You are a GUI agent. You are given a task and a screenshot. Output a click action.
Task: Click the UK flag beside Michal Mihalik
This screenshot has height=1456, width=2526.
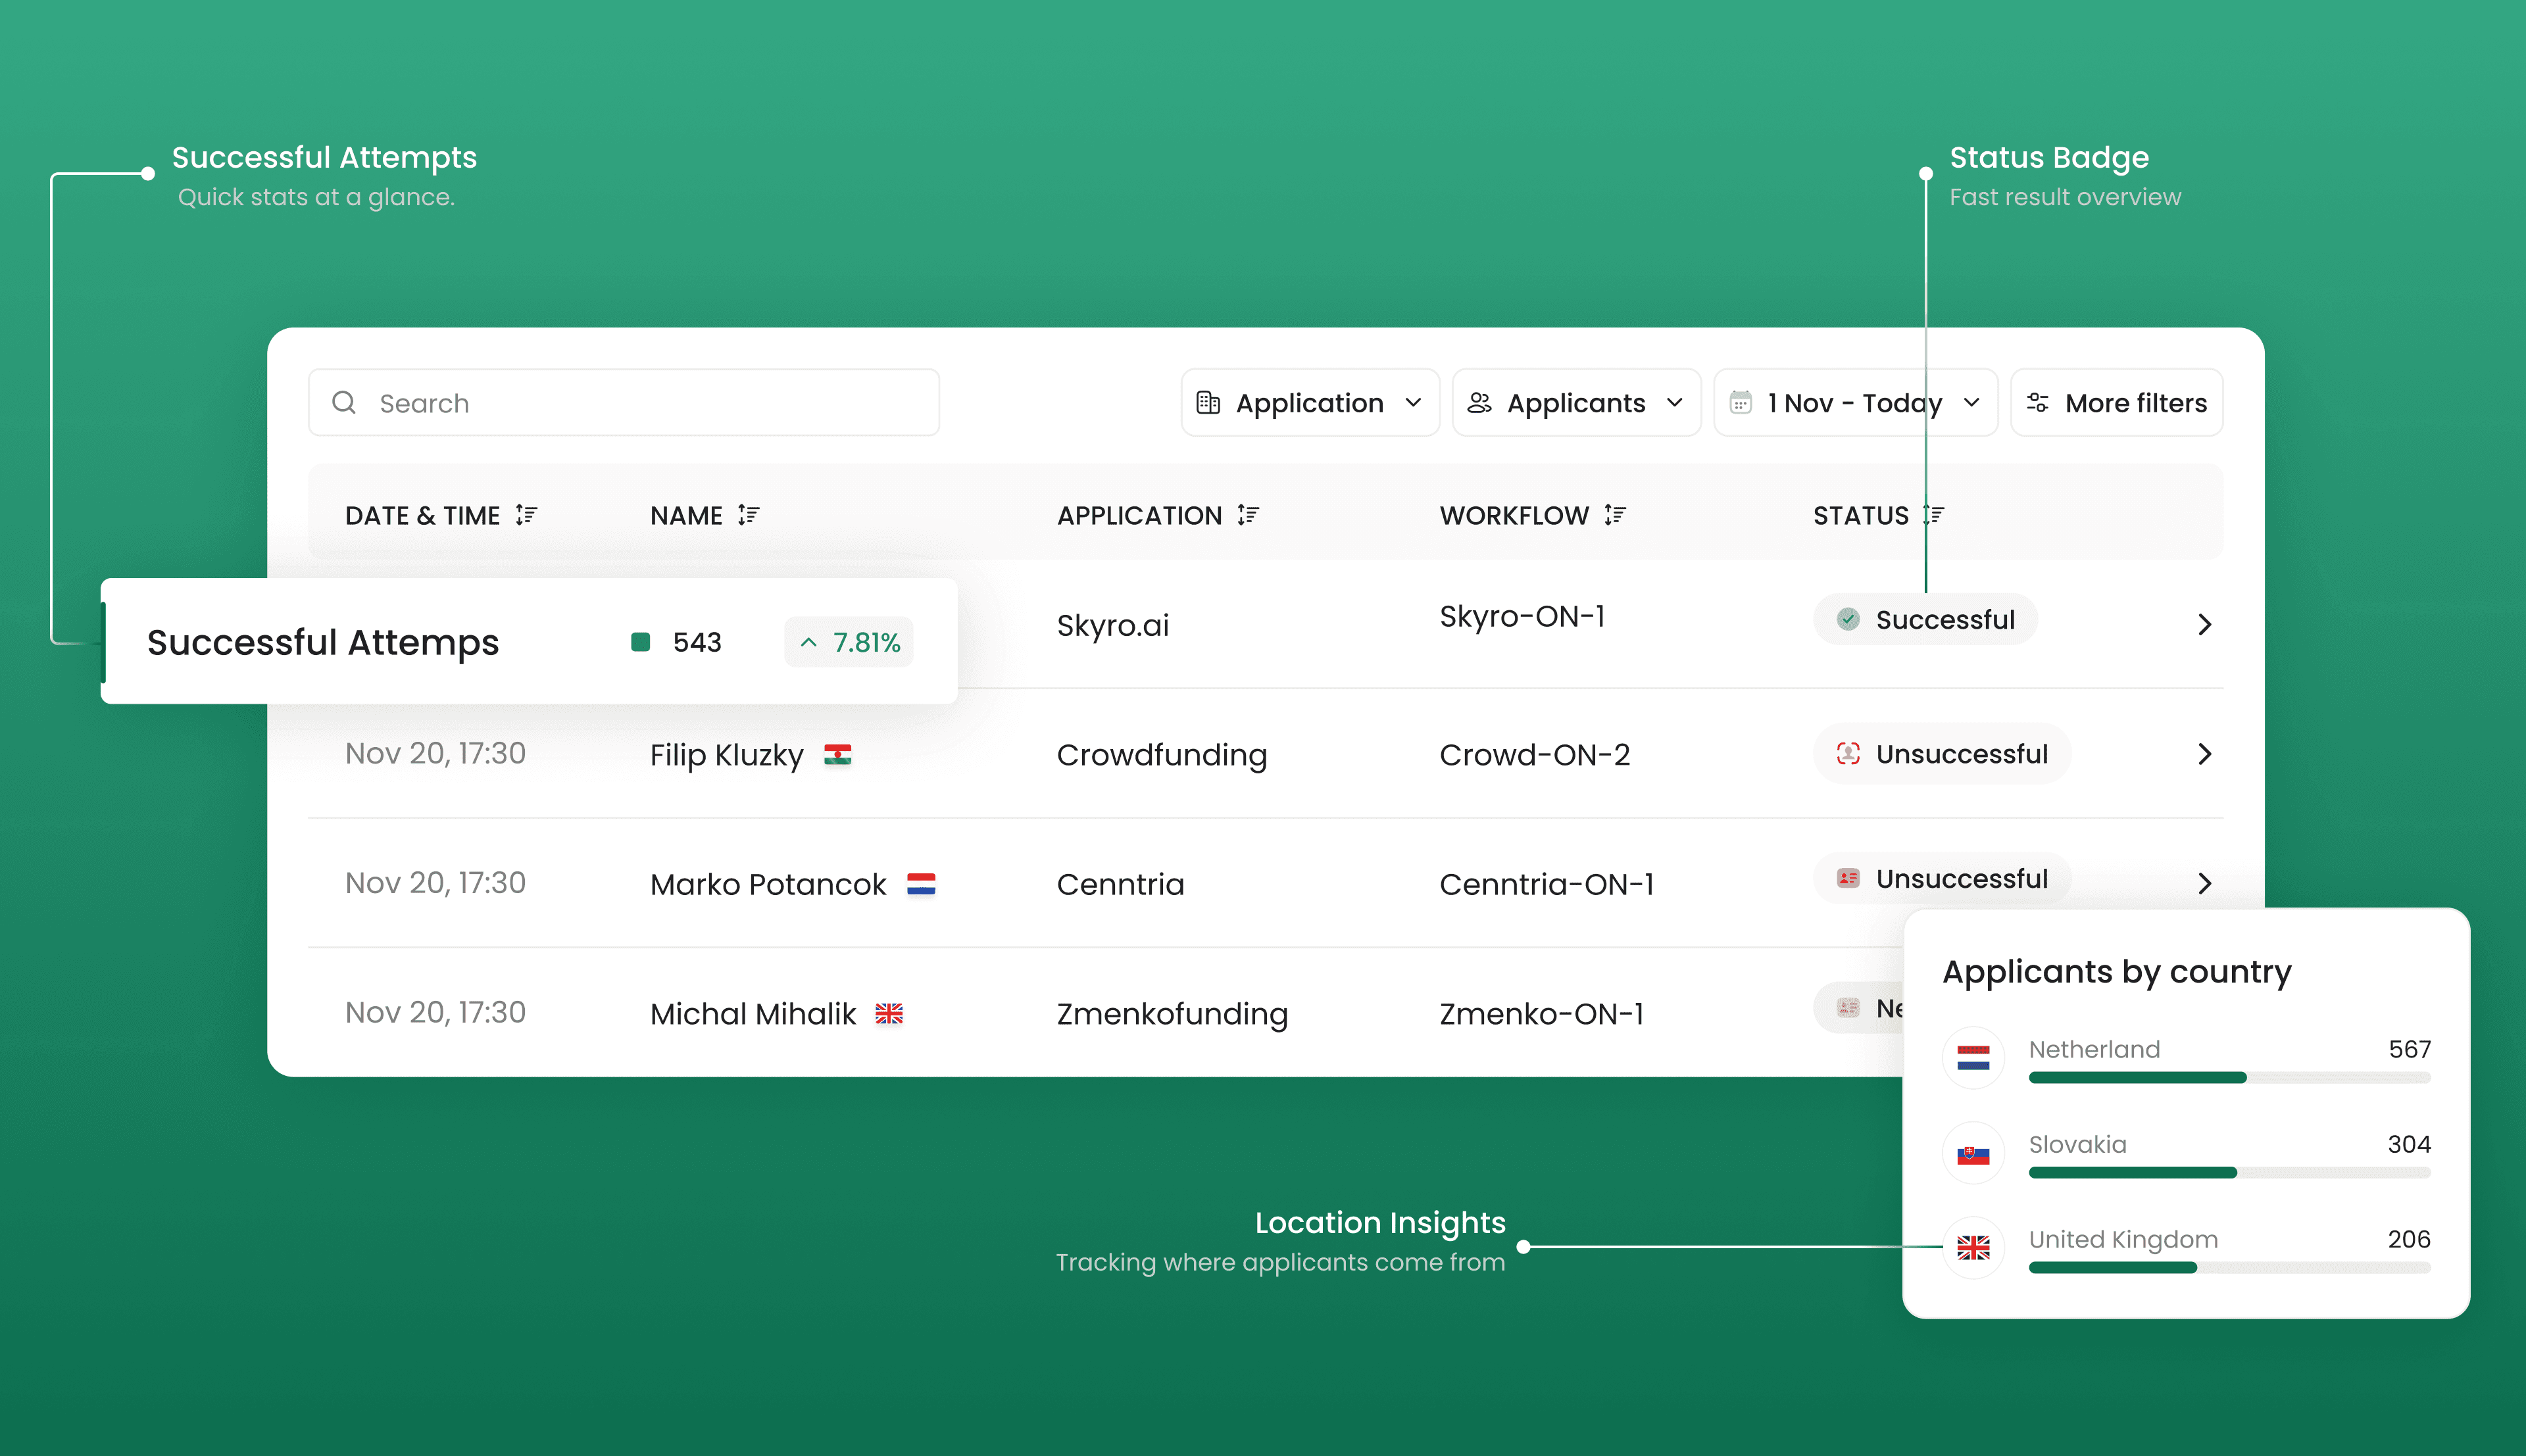(888, 1014)
